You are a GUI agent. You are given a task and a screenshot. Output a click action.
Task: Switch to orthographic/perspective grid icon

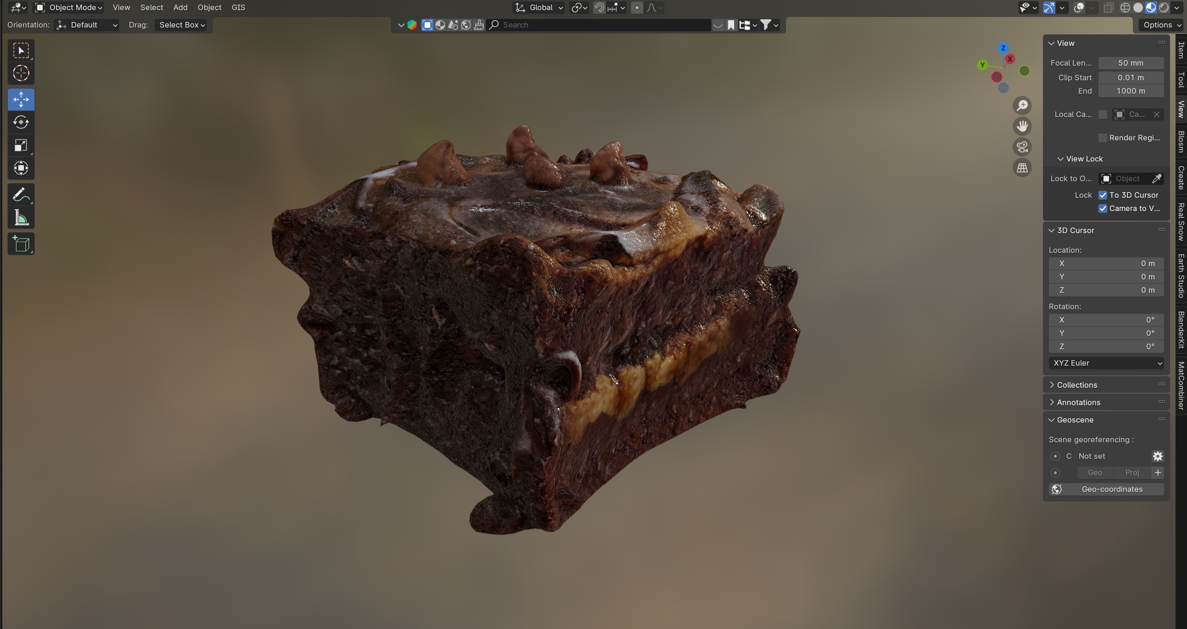coord(1022,168)
